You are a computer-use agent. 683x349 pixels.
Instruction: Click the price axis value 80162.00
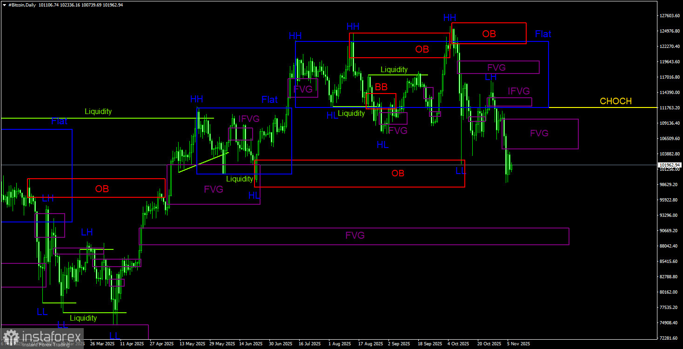(669, 292)
